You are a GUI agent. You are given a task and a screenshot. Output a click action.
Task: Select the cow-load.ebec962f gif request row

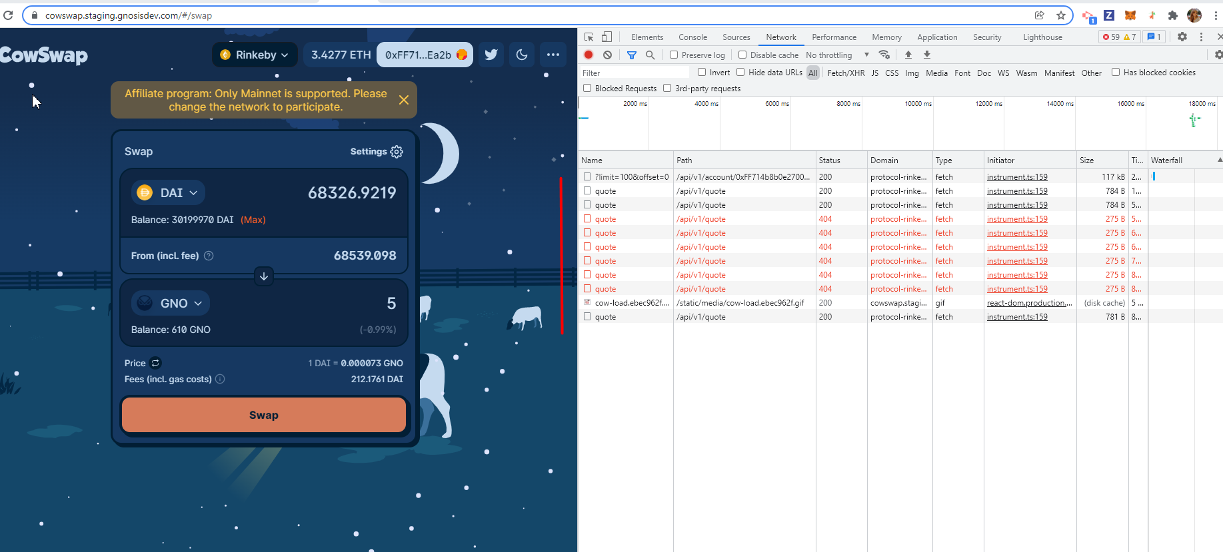[x=900, y=303]
